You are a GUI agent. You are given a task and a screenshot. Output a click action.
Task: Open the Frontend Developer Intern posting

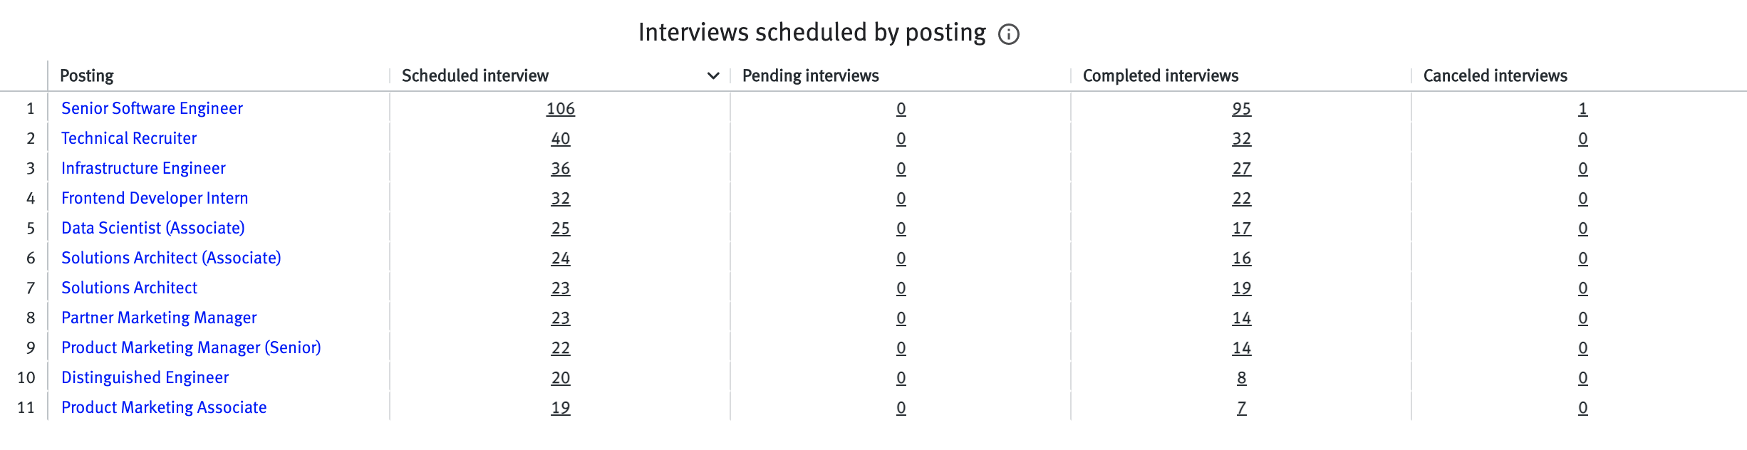click(x=155, y=198)
